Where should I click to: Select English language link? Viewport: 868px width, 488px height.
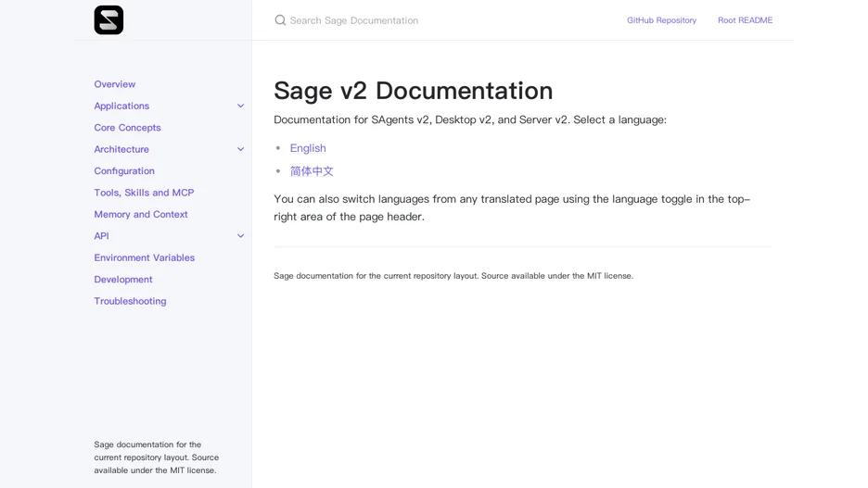(x=308, y=148)
